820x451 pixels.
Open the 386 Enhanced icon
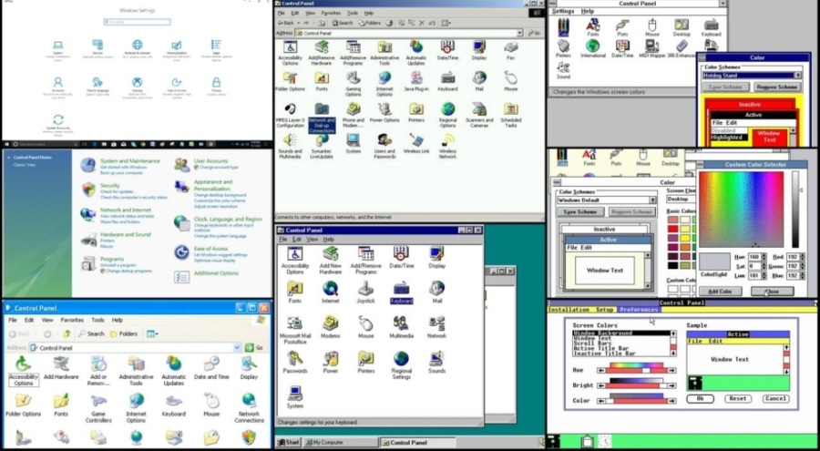tap(680, 46)
